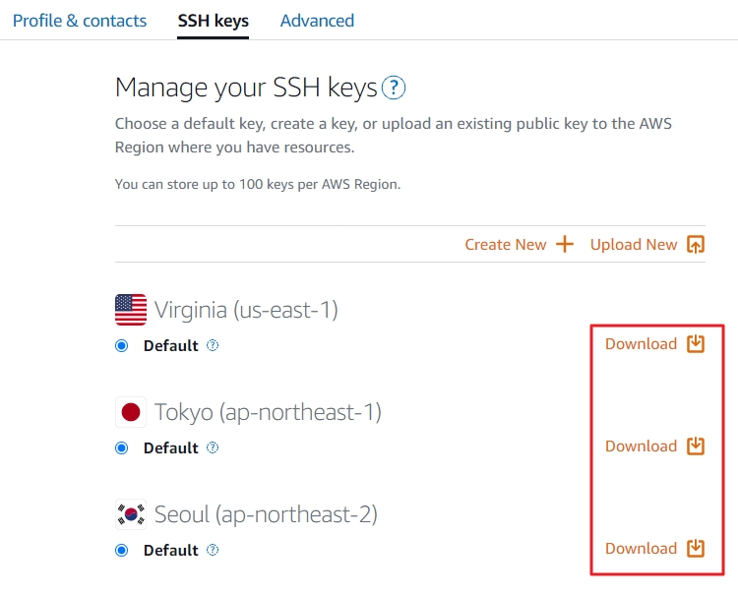
Task: Switch to the Advanced tab
Action: [317, 21]
